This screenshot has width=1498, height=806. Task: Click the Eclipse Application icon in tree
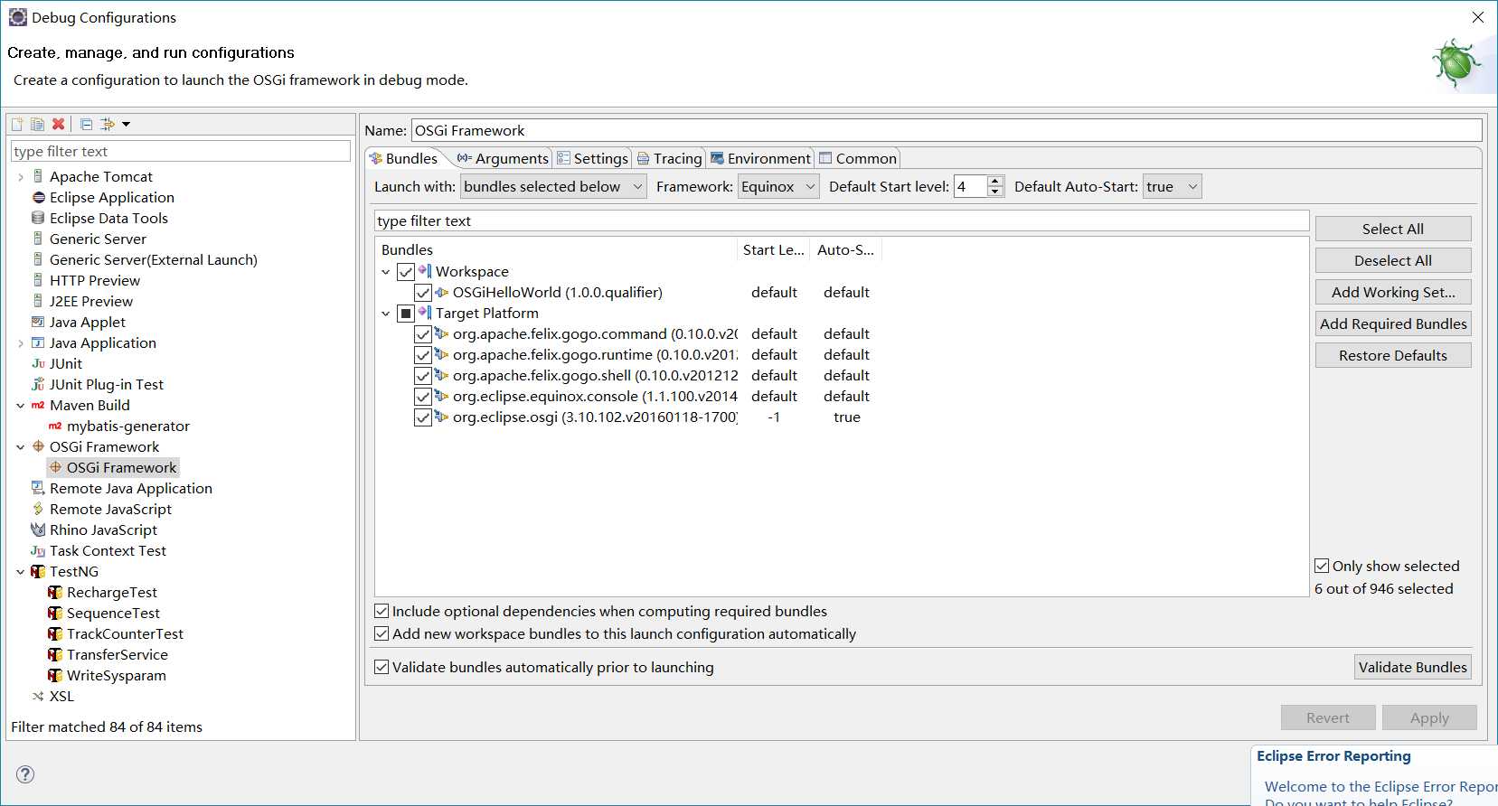tap(38, 197)
